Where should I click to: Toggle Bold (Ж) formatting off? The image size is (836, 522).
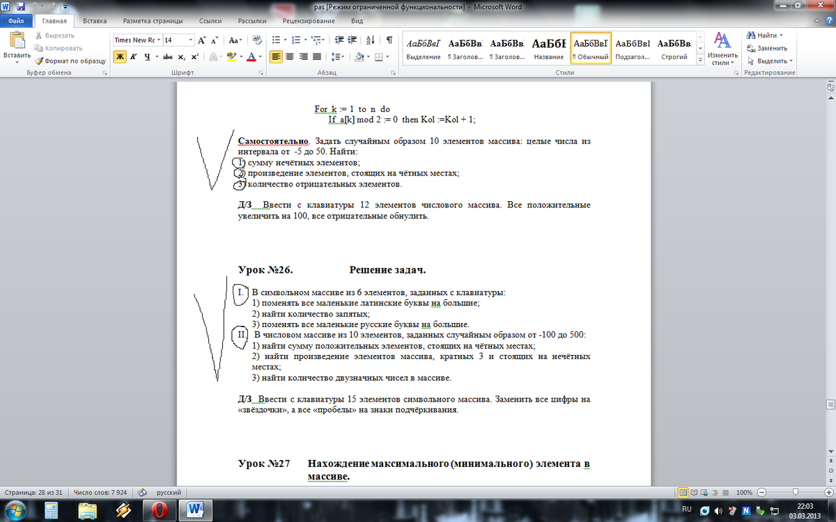point(120,57)
